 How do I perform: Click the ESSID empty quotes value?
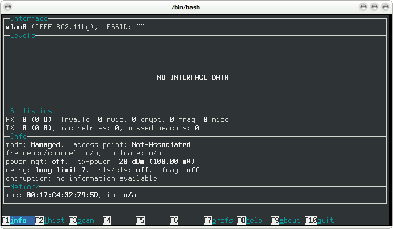point(140,26)
